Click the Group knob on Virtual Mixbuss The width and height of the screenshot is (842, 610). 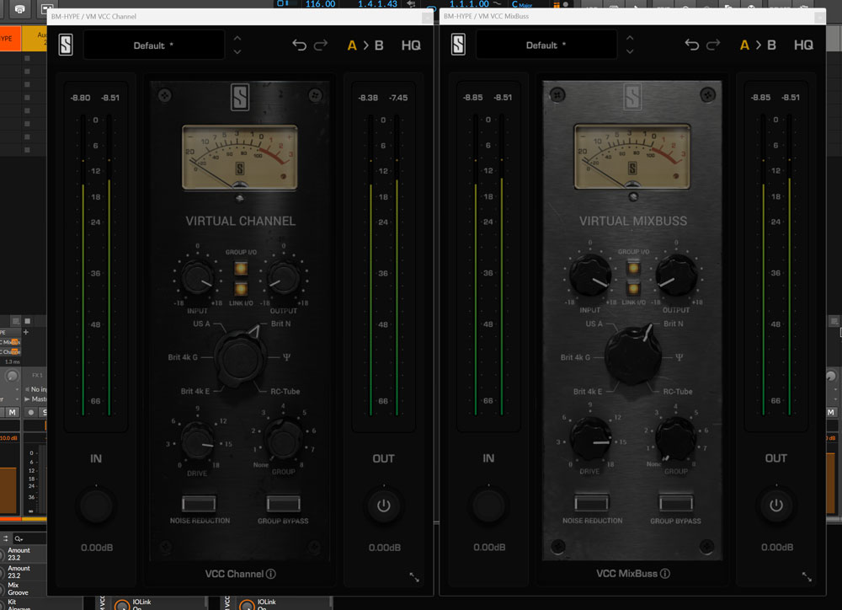point(676,439)
